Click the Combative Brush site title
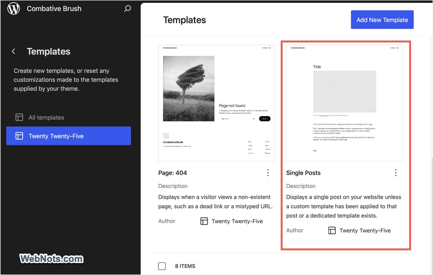Image resolution: width=433 pixels, height=275 pixels. pyautogui.click(x=54, y=8)
